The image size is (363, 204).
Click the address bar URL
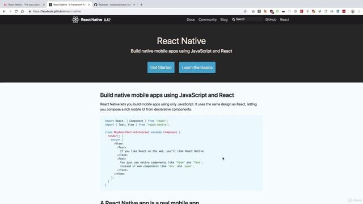coord(57,11)
